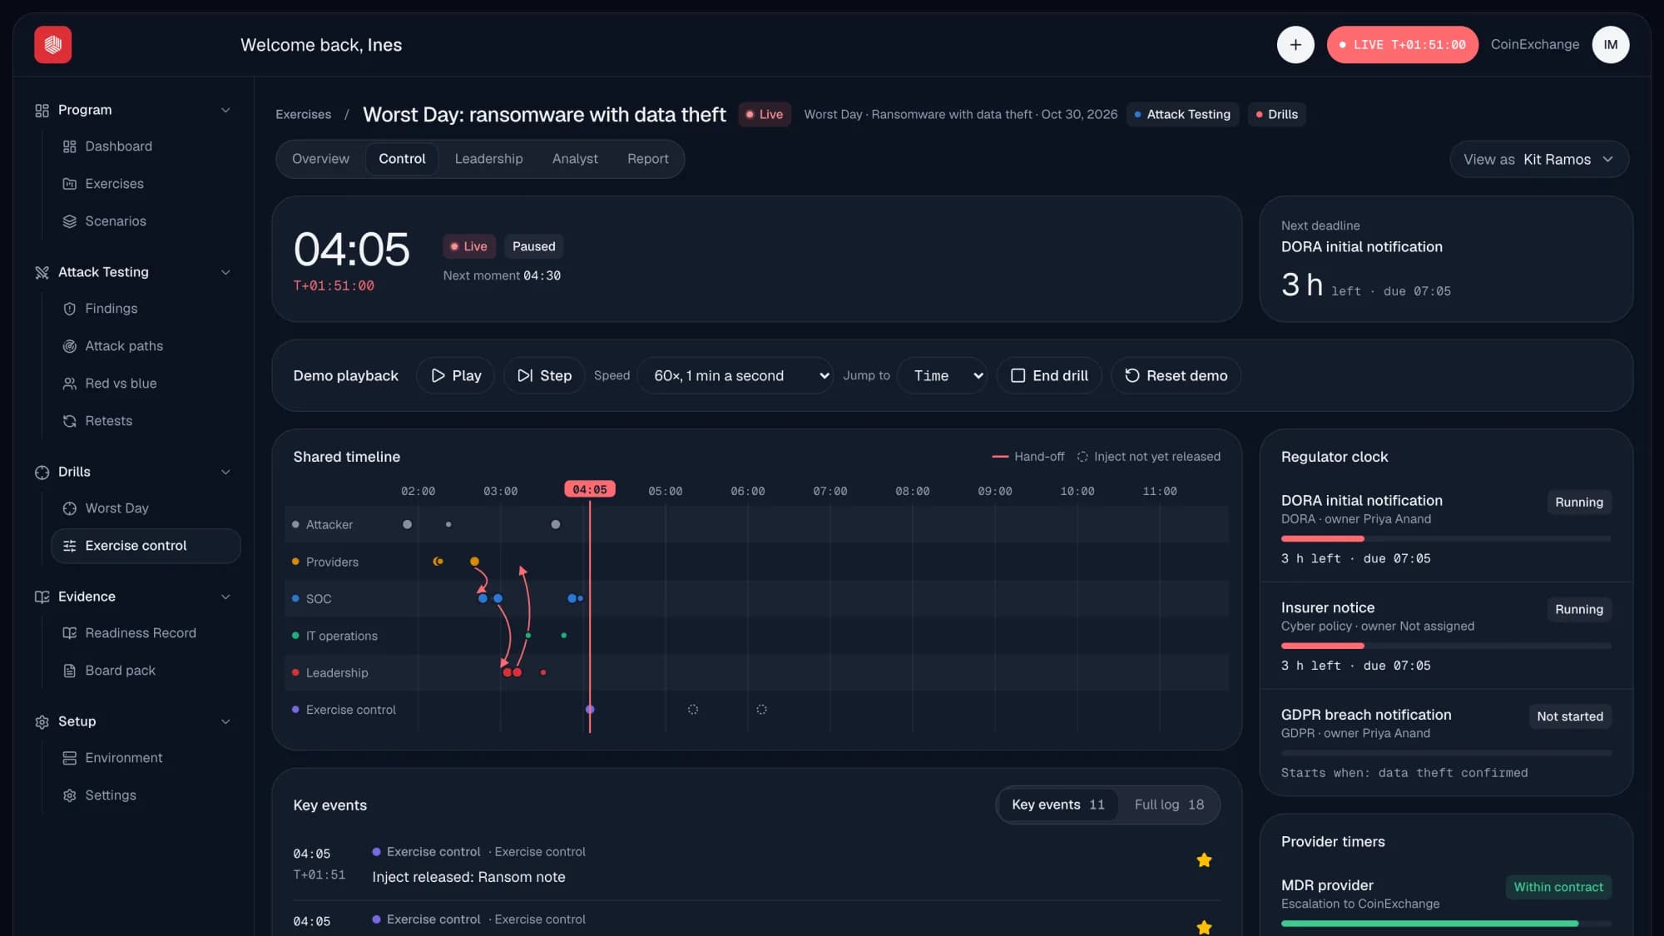Screen dimensions: 1664x936
Task: Collapse the Attack Testing section
Action: pyautogui.click(x=225, y=272)
